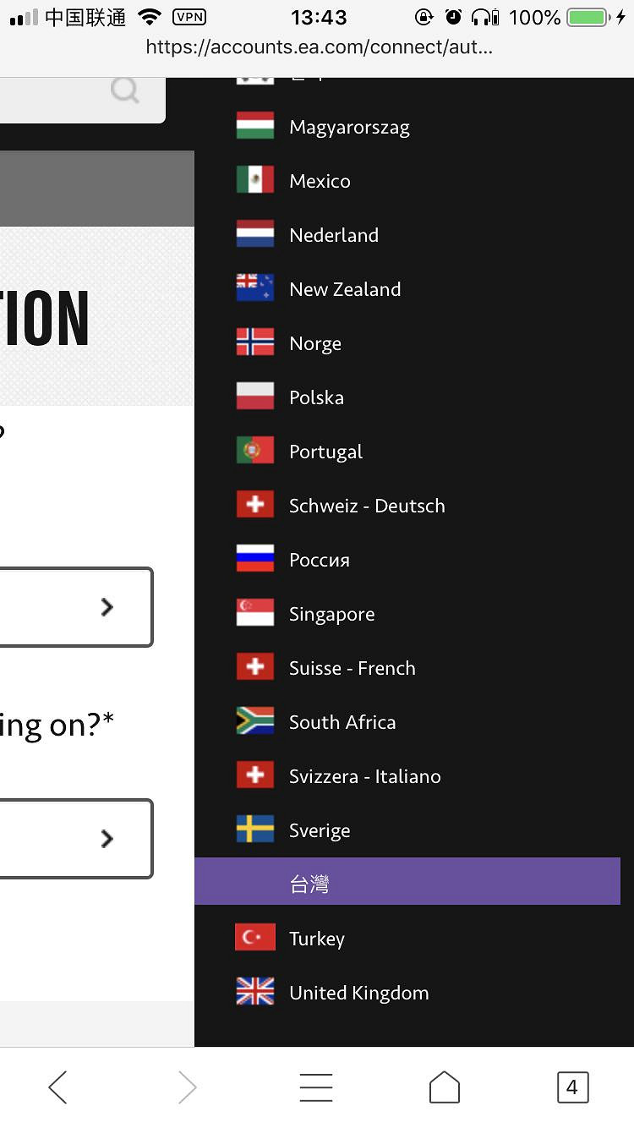Click the South Africa flag icon
This screenshot has width=634, height=1128.
tap(254, 721)
